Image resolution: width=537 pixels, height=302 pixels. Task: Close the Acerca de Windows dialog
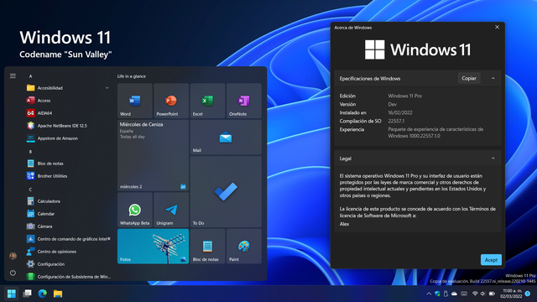pos(497,27)
